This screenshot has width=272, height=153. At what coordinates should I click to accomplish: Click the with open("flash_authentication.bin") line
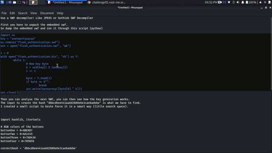40,57
